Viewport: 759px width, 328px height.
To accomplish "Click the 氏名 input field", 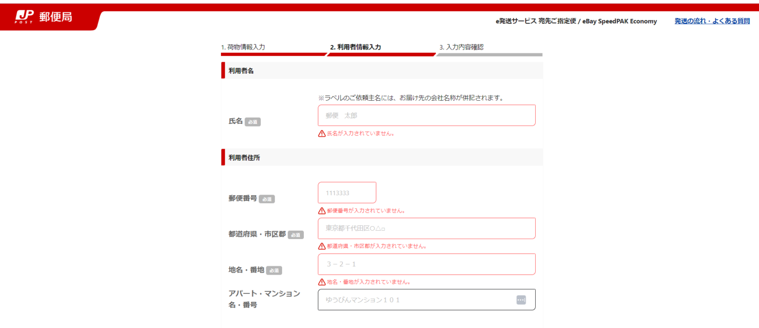I will coord(426,115).
